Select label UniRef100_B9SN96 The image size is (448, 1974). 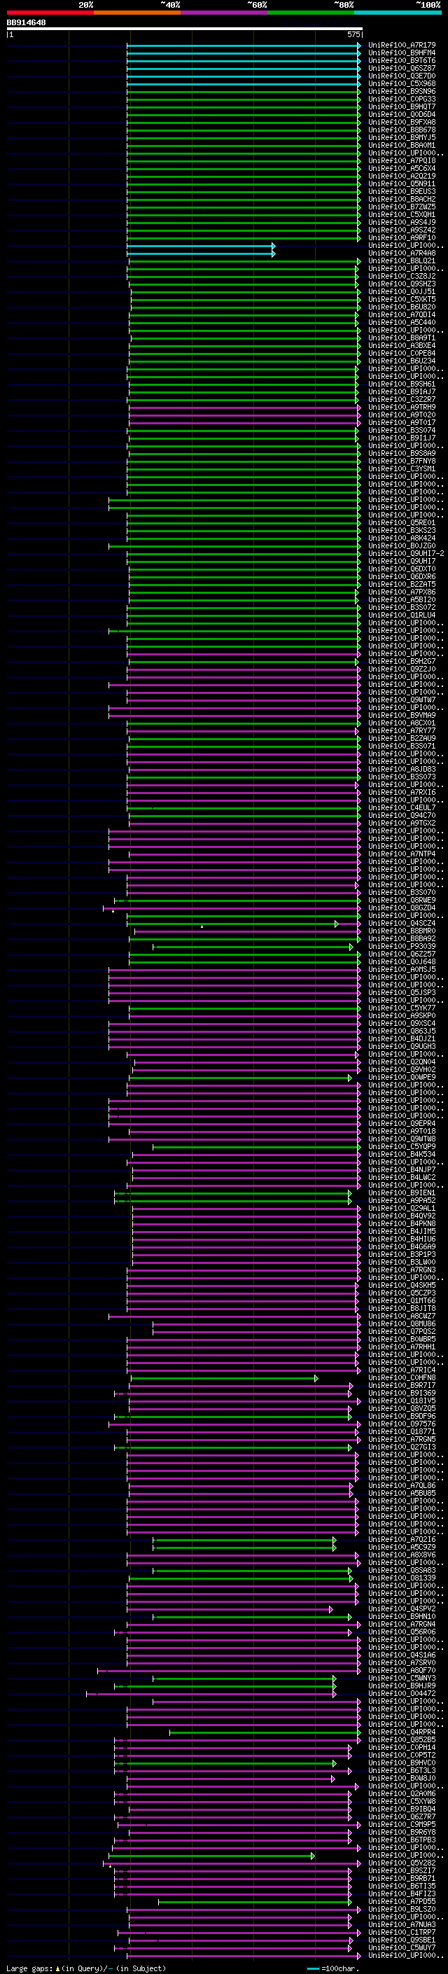402,91
